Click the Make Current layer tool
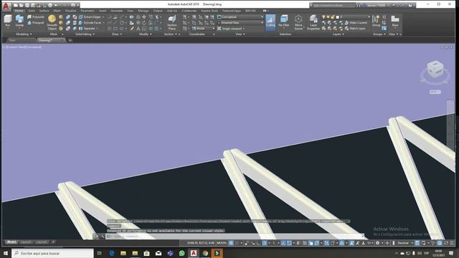 tap(356, 22)
